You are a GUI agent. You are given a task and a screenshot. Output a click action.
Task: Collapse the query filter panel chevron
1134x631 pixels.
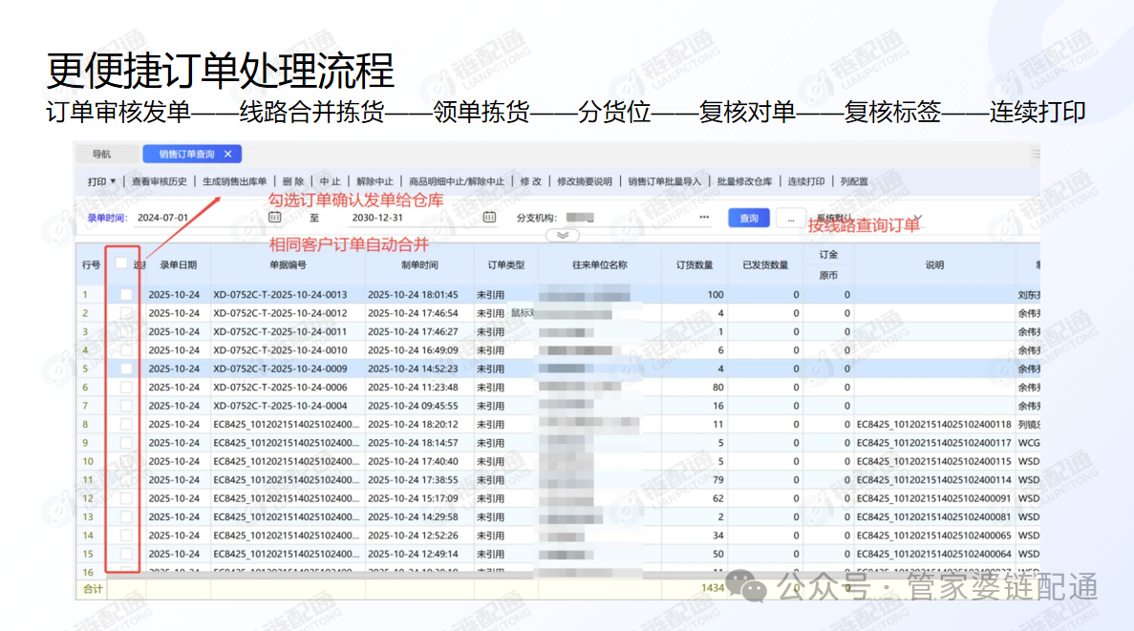click(x=562, y=235)
